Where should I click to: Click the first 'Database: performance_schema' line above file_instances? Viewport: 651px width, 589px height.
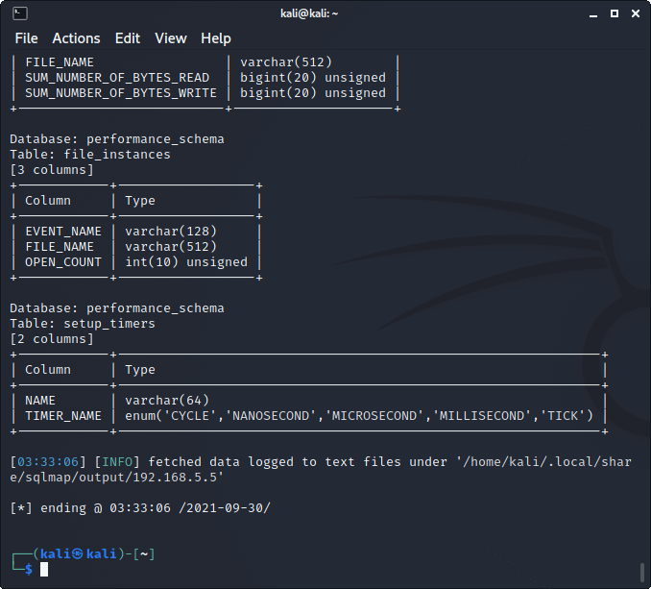[117, 139]
